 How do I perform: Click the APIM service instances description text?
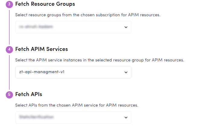99,60
